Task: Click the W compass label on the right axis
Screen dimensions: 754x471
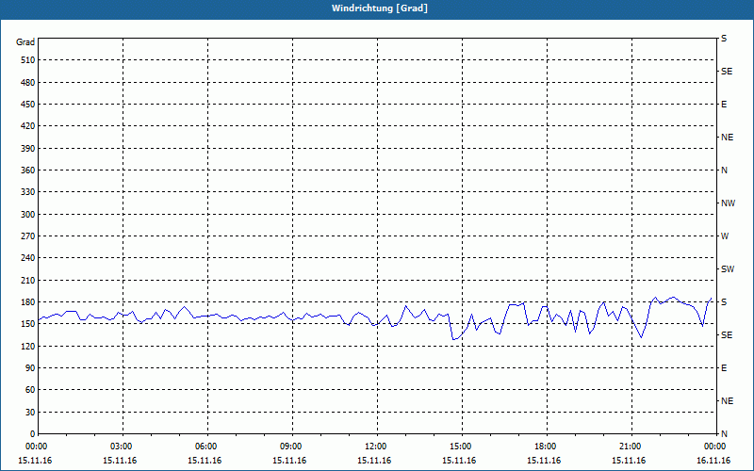Action: click(x=725, y=236)
